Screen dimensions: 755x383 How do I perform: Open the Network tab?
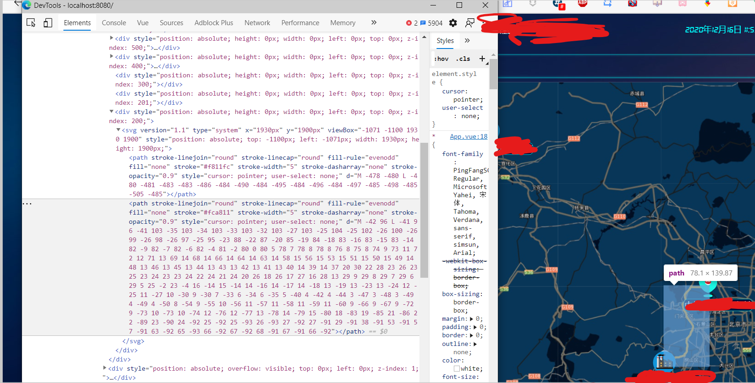[x=257, y=23]
